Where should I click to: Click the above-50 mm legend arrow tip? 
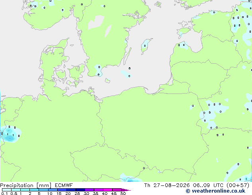click(126, 190)
